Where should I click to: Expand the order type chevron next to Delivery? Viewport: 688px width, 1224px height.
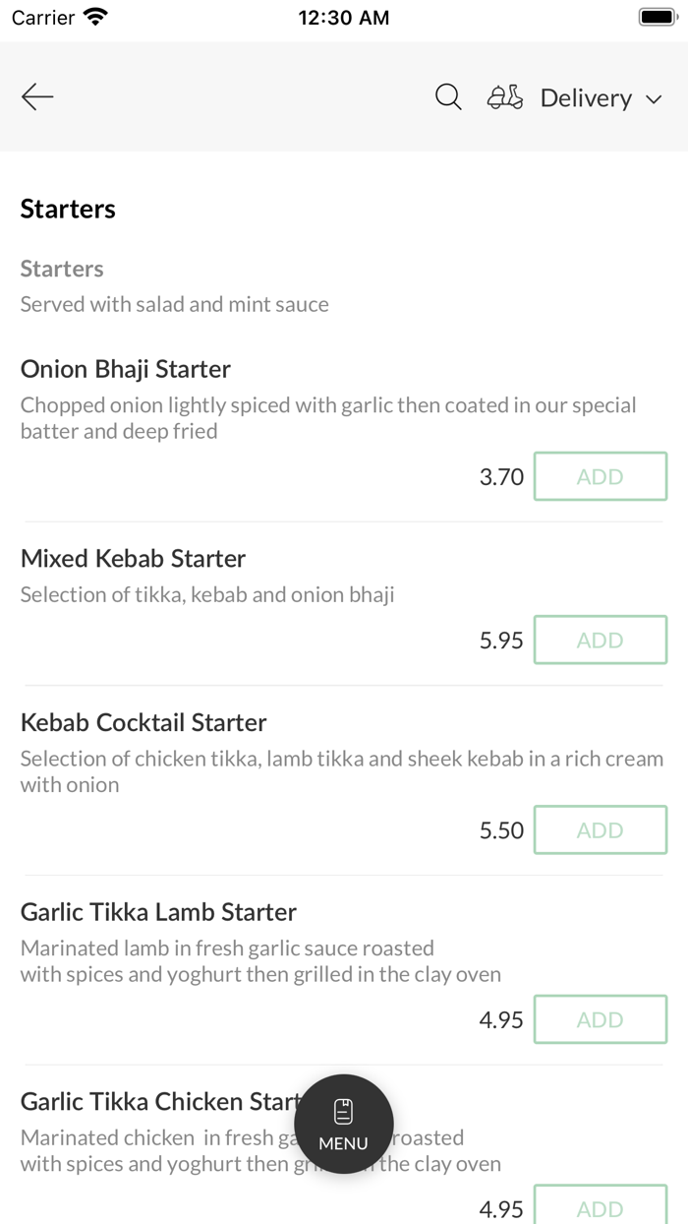click(653, 98)
